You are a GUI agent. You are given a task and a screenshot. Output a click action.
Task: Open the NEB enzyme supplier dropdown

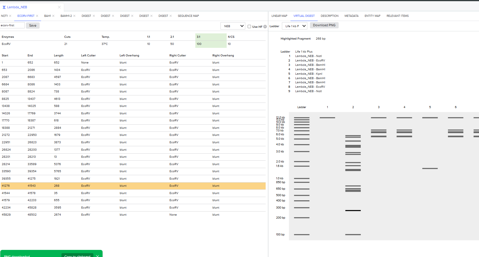(233, 26)
